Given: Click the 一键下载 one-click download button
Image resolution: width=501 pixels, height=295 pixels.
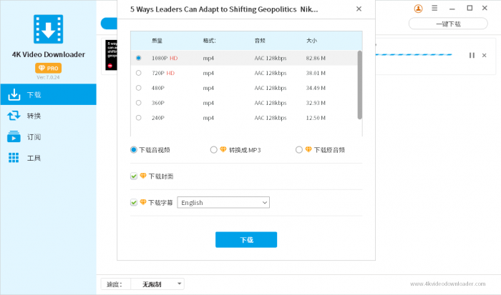Looking at the screenshot, I should [x=448, y=24].
